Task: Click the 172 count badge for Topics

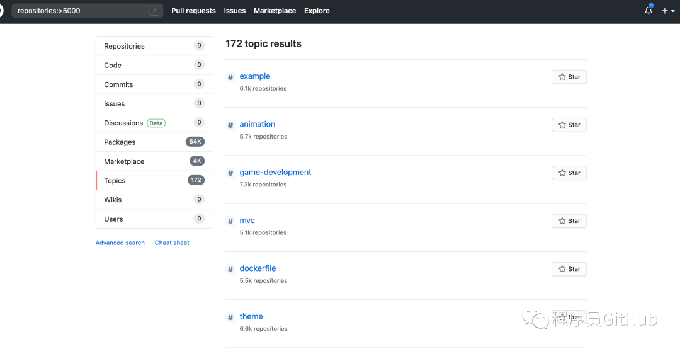Action: pos(196,180)
